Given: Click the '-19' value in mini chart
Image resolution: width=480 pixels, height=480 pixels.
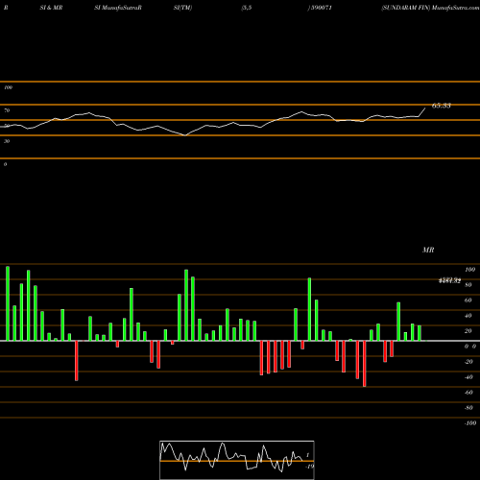Looking at the screenshot, I should 310,467.
